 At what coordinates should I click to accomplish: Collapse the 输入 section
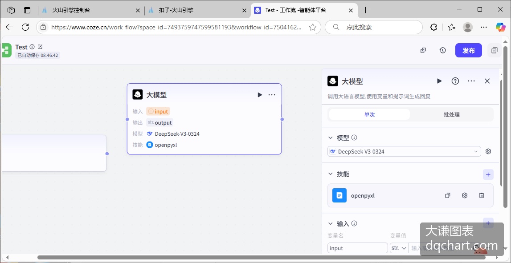[331, 223]
